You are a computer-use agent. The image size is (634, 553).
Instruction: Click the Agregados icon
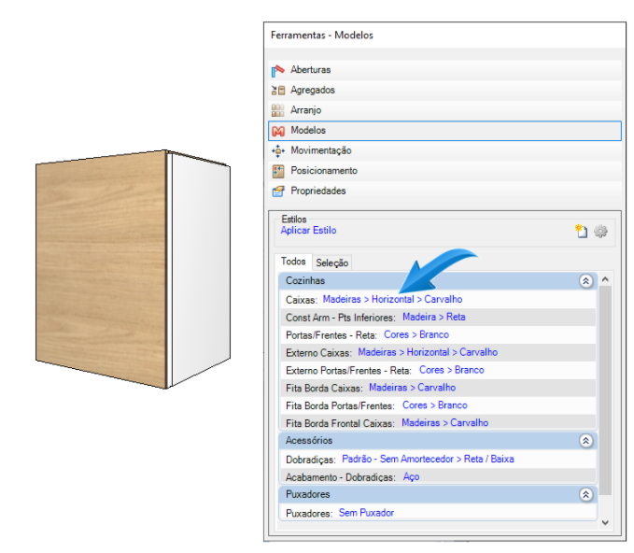(x=277, y=91)
